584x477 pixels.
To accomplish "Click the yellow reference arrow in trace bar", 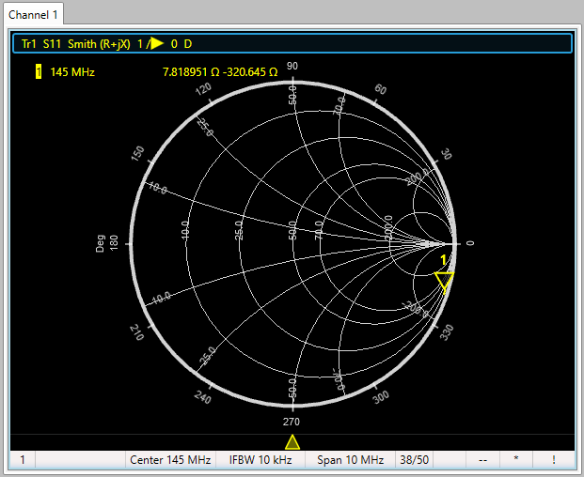I will tap(156, 44).
